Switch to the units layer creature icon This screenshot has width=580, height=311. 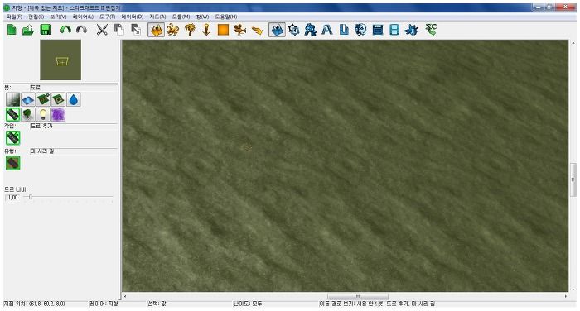(172, 30)
